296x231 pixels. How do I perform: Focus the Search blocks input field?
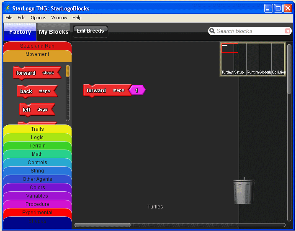tap(250, 31)
